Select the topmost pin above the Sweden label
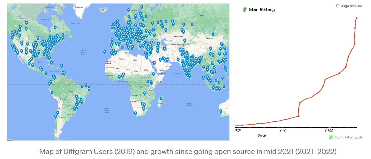The height and width of the screenshot is (159, 371). (x=142, y=7)
